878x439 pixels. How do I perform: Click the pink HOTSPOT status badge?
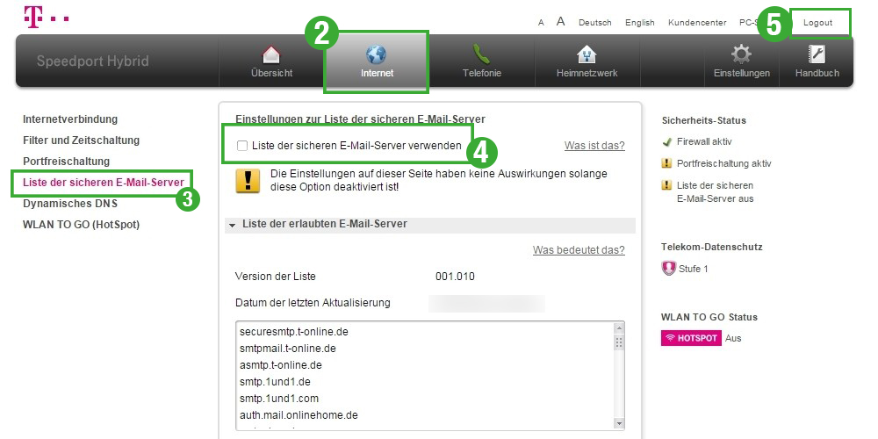[x=691, y=338]
